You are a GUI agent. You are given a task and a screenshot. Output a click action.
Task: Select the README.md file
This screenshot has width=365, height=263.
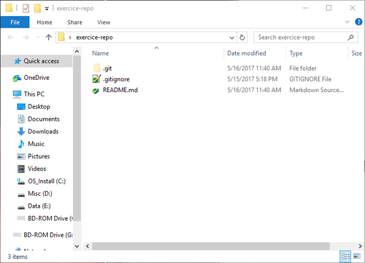(x=120, y=90)
